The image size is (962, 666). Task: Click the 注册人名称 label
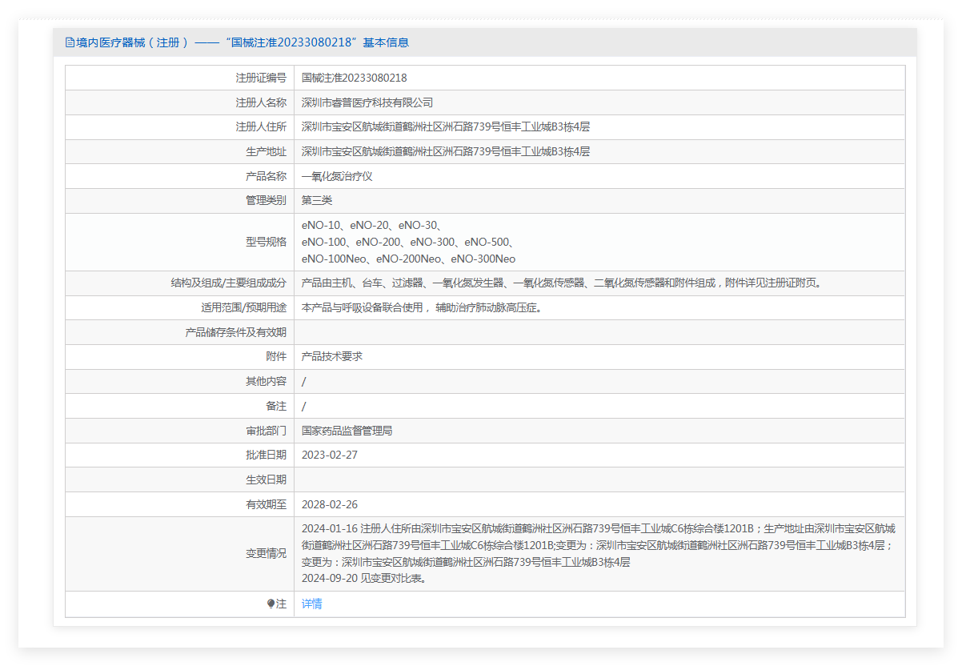pos(261,102)
